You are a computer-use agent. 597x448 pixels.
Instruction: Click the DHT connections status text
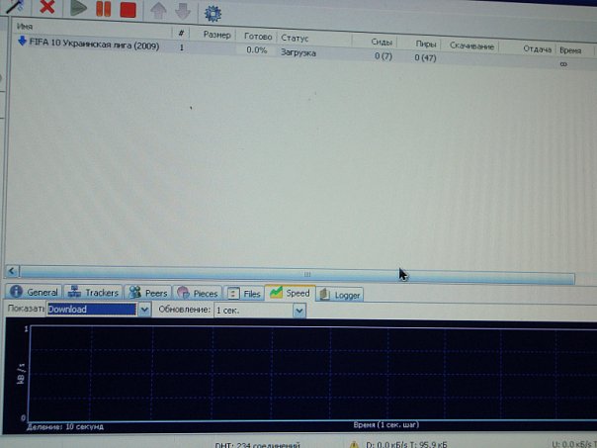(257, 445)
